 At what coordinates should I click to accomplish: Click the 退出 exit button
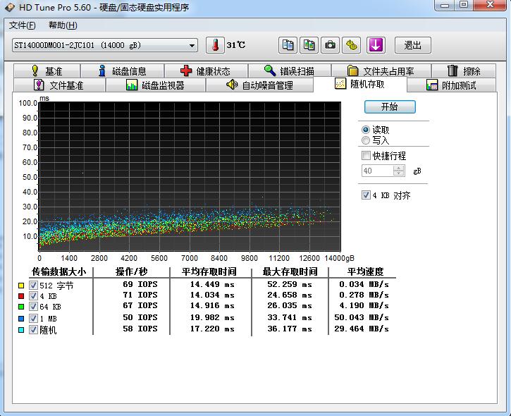[412, 45]
